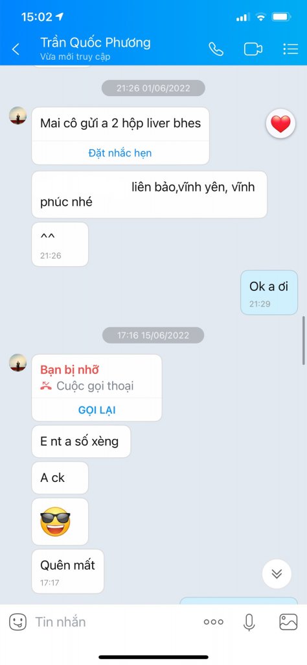
Task: Tap the avatar beside liver bhes message
Action: click(x=17, y=116)
